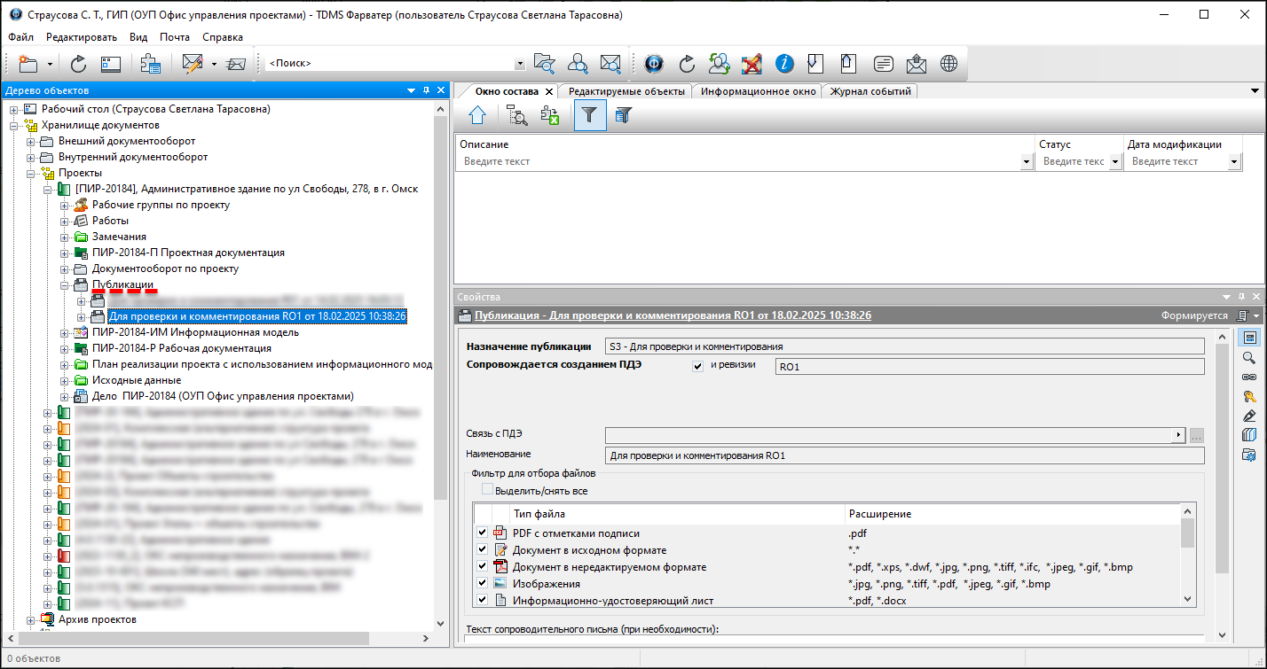1267x669 pixels.
Task: Click the new object folder icon
Action: click(28, 64)
